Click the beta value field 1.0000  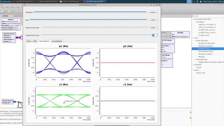(153, 20)
